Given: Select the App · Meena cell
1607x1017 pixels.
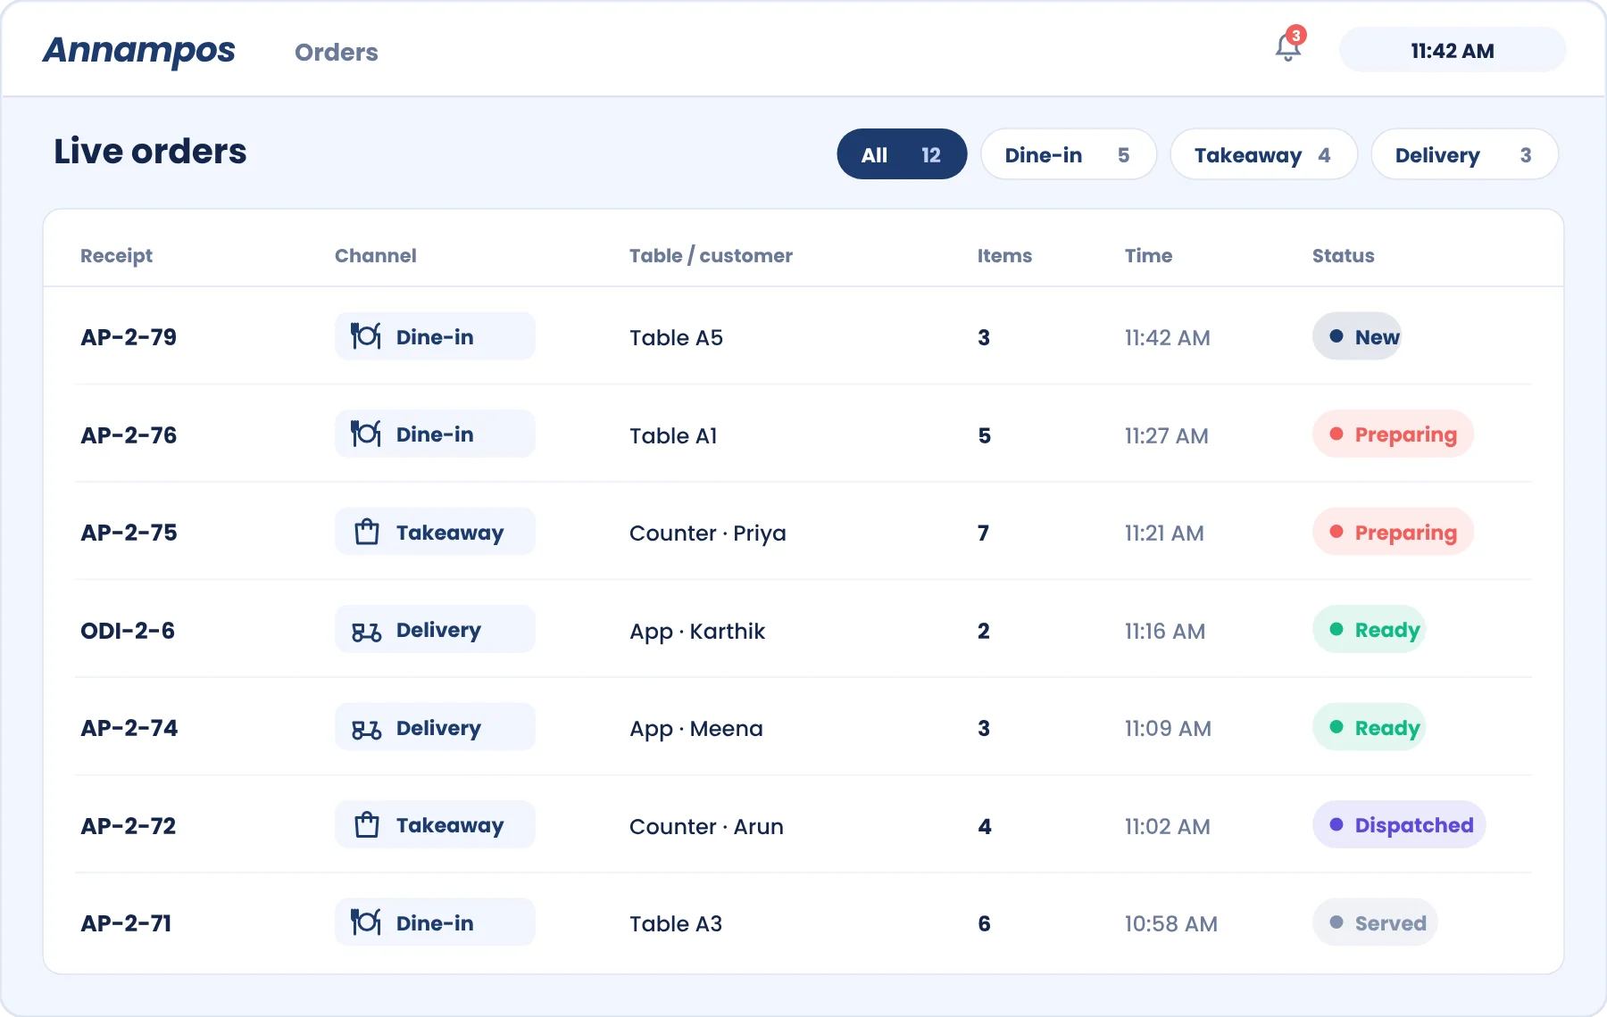Looking at the screenshot, I should point(696,729).
